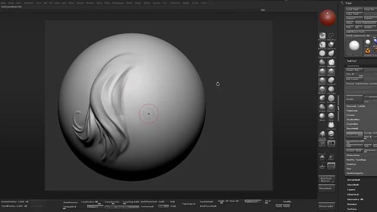
Task: Adjust the SDiv slider
Action: click(x=354, y=75)
